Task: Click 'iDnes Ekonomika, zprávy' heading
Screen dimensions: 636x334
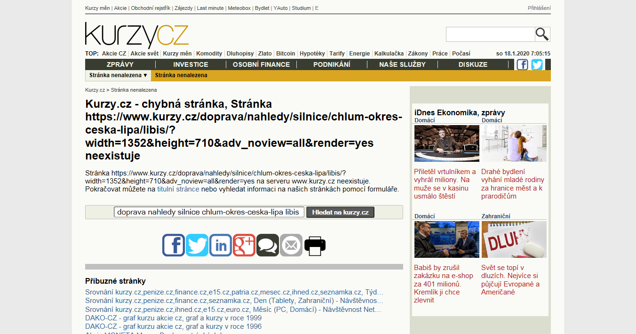Action: point(460,112)
